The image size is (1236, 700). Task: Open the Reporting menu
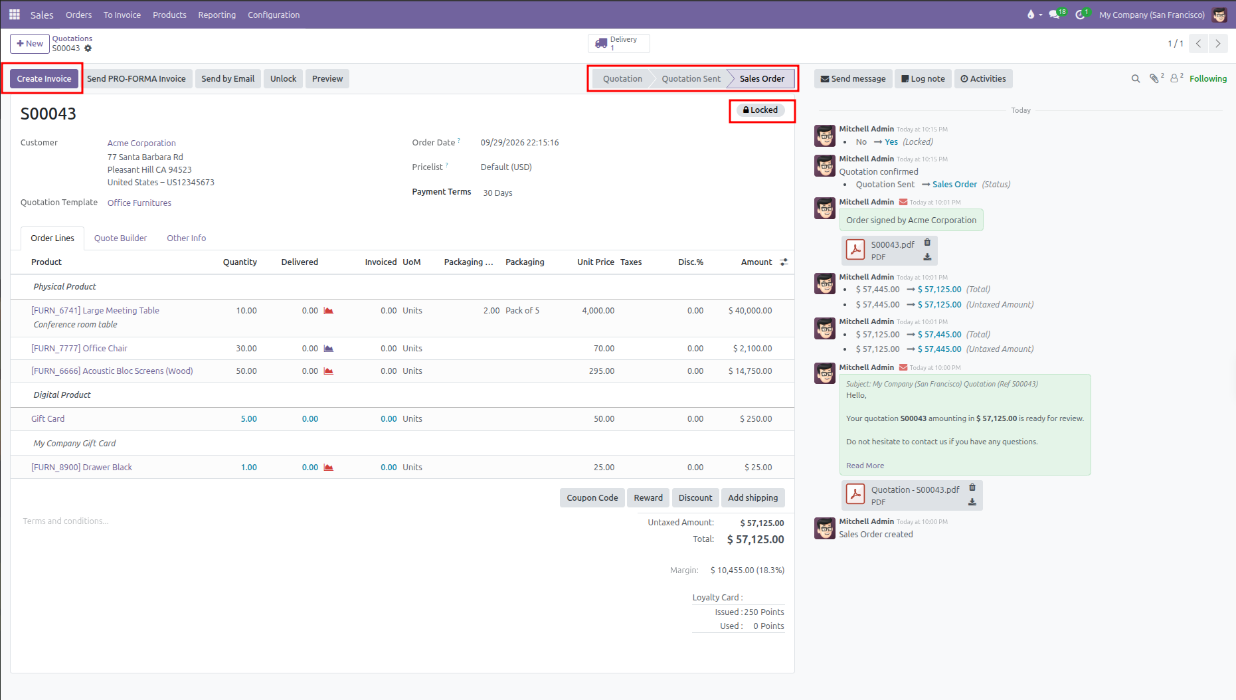tap(217, 15)
